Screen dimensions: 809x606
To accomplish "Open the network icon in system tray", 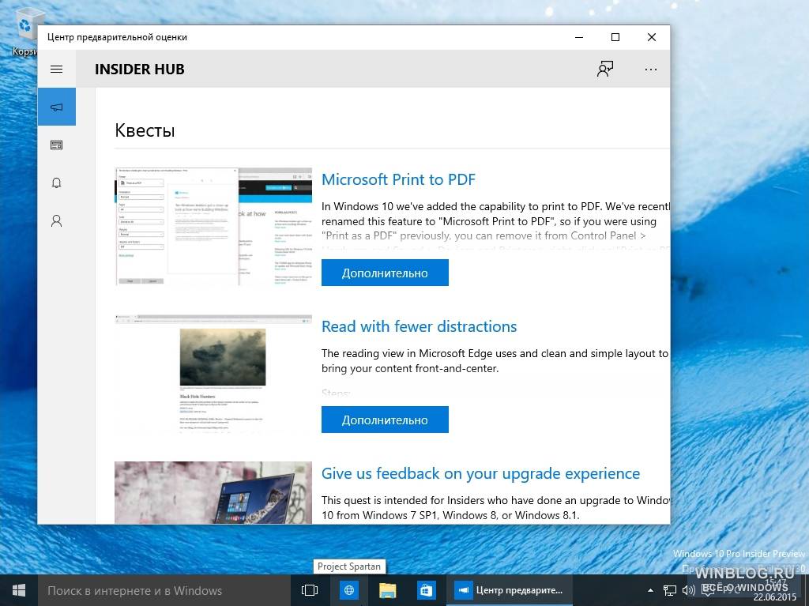I will [670, 590].
